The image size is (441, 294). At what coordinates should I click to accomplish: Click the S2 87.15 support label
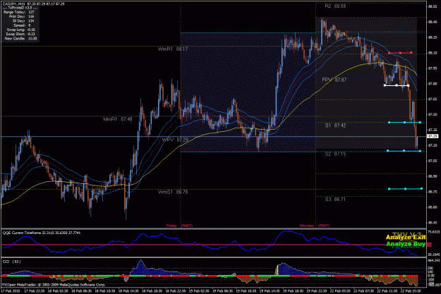[x=335, y=154]
